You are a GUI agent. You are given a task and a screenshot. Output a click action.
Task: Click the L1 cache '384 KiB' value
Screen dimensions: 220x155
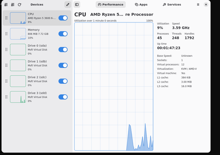pos(186,77)
